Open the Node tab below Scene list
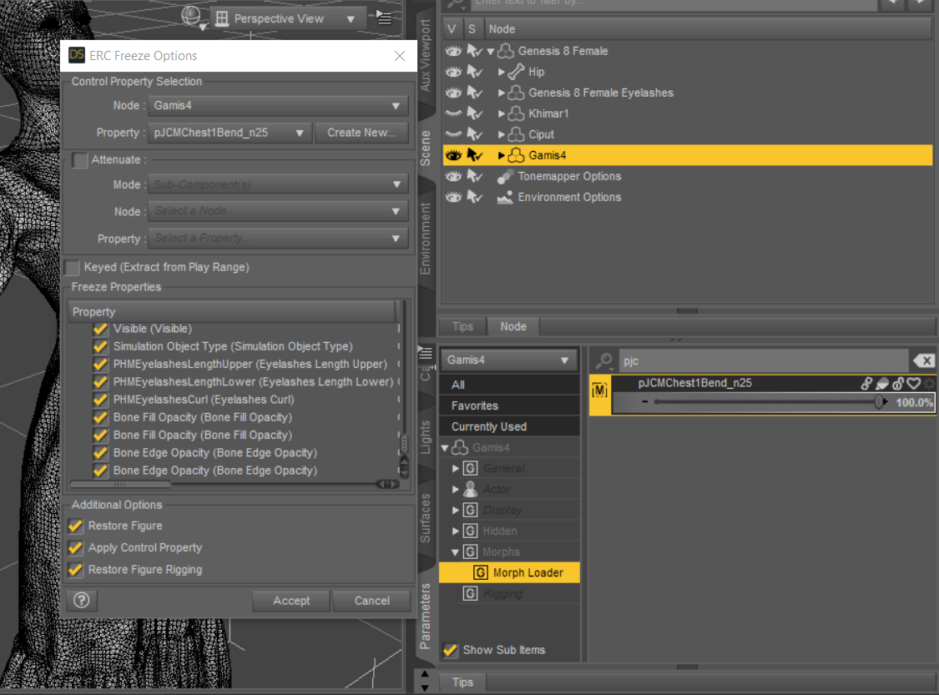Image resolution: width=939 pixels, height=695 pixels. tap(513, 326)
